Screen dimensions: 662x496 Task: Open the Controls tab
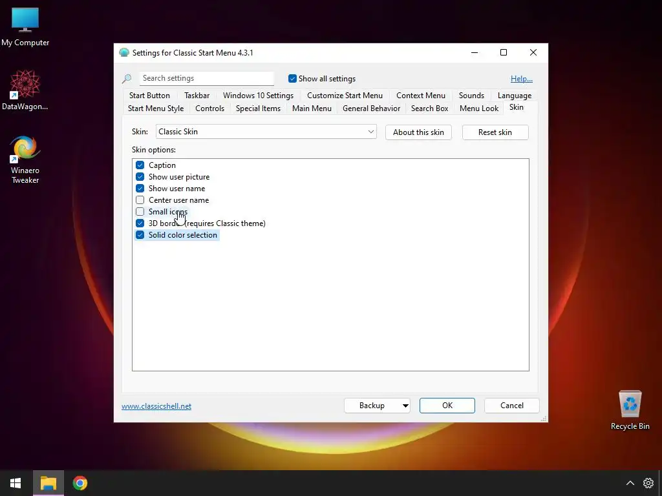click(209, 108)
